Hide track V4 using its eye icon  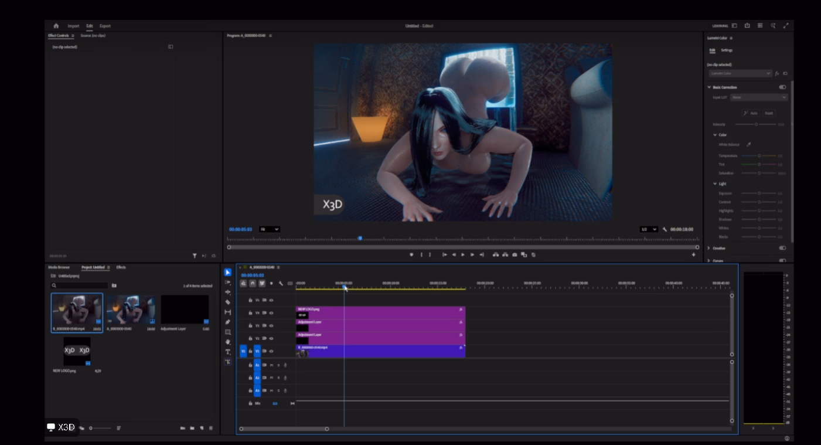(271, 312)
